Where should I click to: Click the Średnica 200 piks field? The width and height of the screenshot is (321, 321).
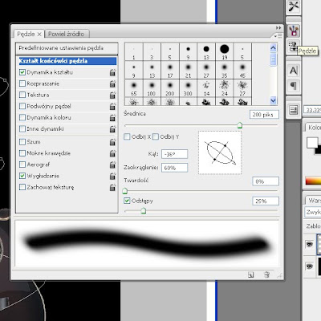tap(264, 115)
